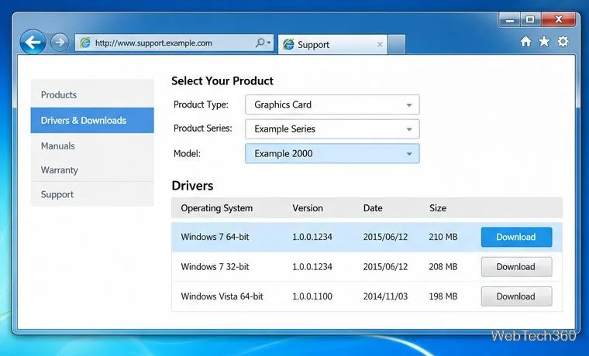Click the Operating System column header
This screenshot has height=356, width=589.
pos(217,208)
